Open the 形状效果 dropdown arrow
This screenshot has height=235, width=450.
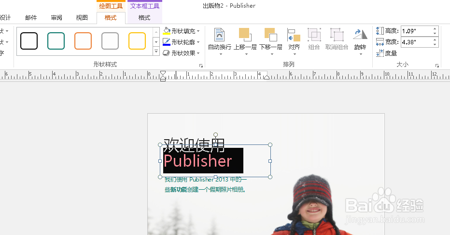tap(198, 53)
